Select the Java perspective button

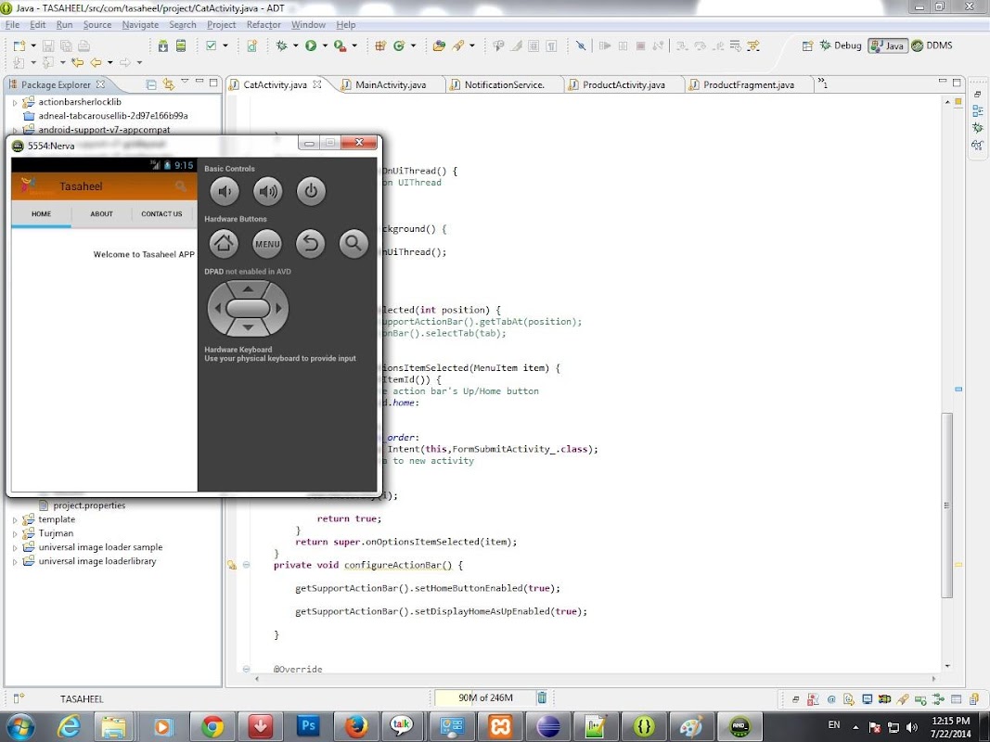point(888,45)
